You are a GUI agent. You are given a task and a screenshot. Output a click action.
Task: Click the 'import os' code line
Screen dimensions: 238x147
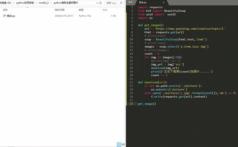145,18
